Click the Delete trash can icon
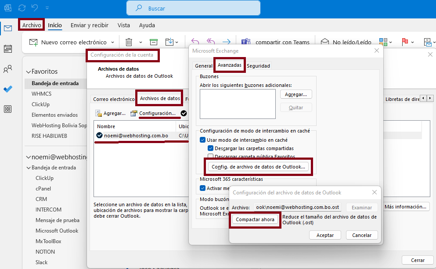Screen dimensions: 436x269 [129, 42]
